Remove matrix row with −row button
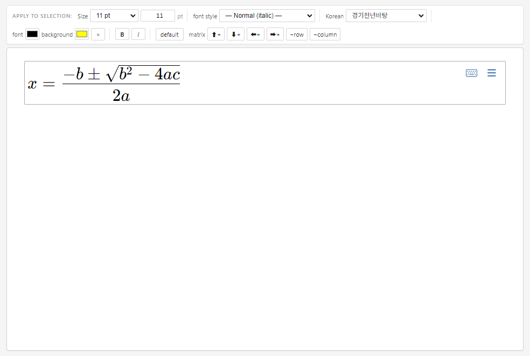 coord(297,34)
